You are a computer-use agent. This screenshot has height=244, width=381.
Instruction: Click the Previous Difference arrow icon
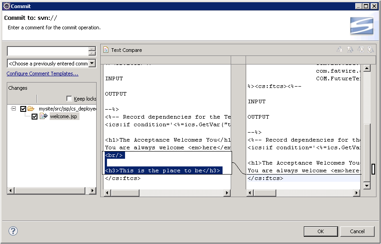pyautogui.click(x=350, y=50)
